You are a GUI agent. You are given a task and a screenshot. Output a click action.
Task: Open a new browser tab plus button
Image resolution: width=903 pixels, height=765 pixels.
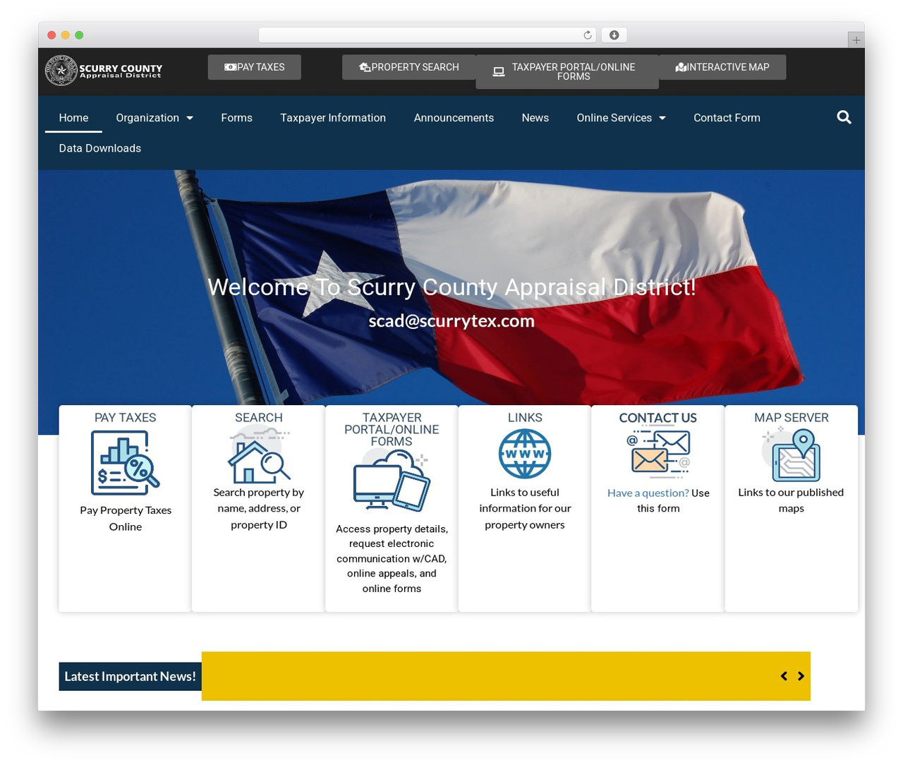tap(856, 40)
